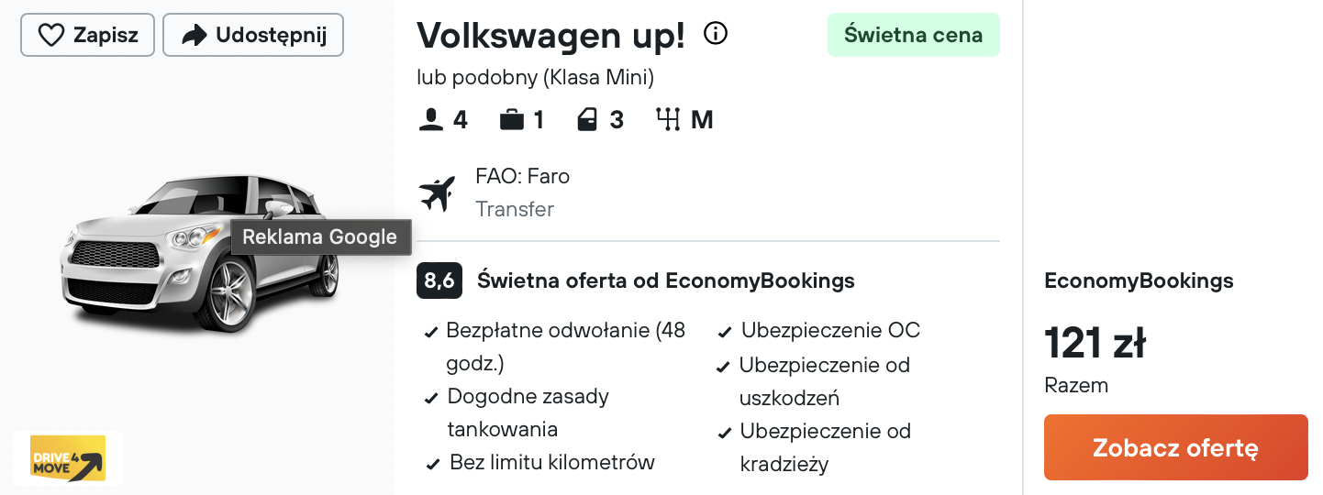Click the Transfer pickup label
Viewport: 1323px width, 495px height.
pyautogui.click(x=515, y=209)
